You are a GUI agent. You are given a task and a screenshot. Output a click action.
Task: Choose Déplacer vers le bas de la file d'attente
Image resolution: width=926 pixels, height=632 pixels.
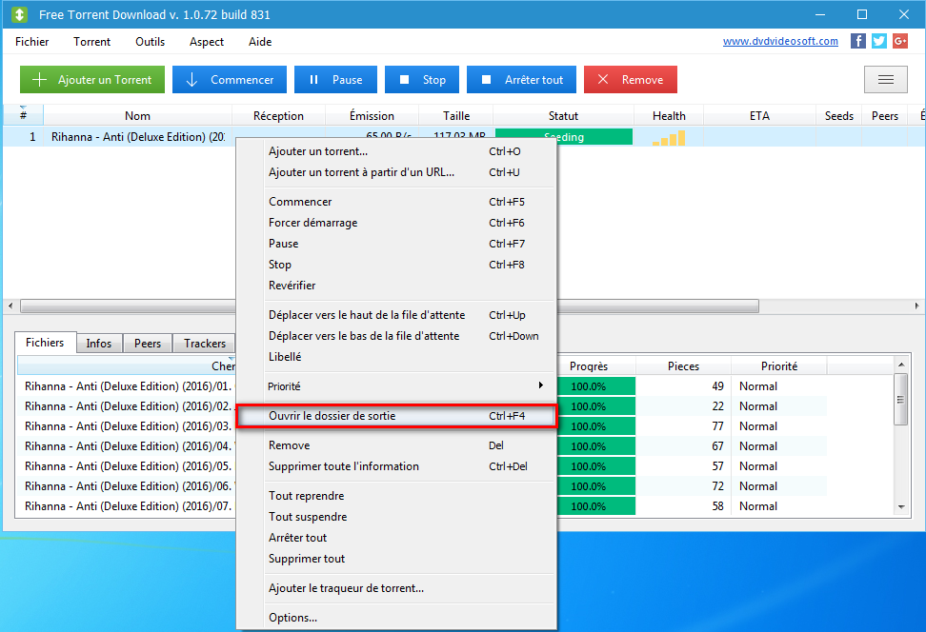pyautogui.click(x=395, y=336)
